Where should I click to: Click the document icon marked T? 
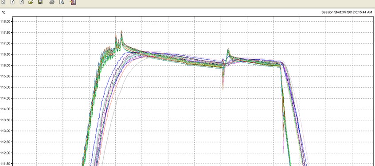[x=12, y=2]
